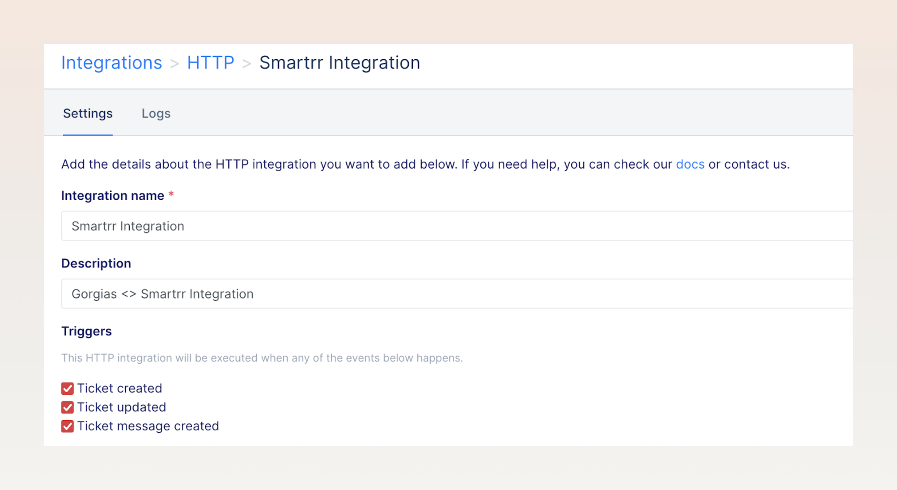
Task: Open the docs help link
Action: click(690, 164)
